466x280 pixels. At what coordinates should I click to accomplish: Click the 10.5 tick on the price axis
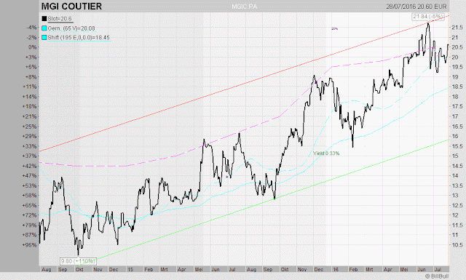coord(457,245)
